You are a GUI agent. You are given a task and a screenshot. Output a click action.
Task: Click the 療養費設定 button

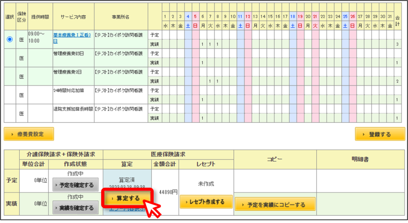pos(29,134)
